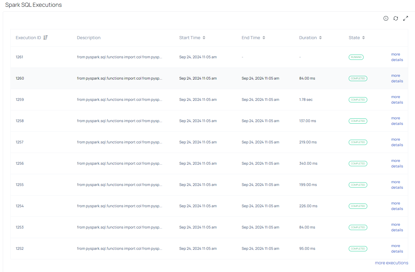Image resolution: width=415 pixels, height=272 pixels.
Task: Expand the panel to fullscreen
Action: (x=405, y=19)
